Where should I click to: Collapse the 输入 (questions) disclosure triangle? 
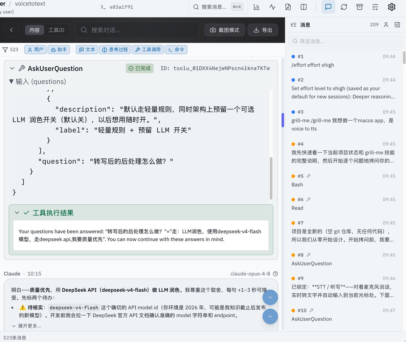11,81
